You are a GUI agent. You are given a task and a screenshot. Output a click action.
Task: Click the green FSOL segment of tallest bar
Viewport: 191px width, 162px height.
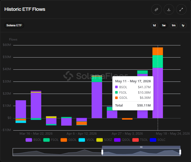[158, 61]
